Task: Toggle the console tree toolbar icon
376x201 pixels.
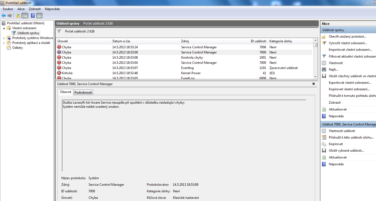Action: point(25,16)
